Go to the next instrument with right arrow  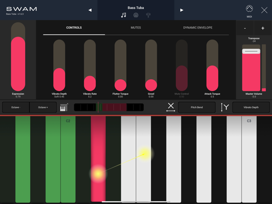coord(182,10)
